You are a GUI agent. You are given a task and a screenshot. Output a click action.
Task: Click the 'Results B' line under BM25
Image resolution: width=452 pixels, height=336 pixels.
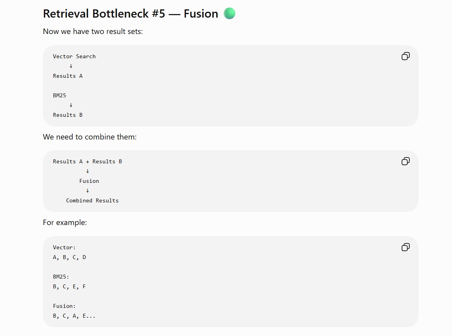tap(68, 115)
